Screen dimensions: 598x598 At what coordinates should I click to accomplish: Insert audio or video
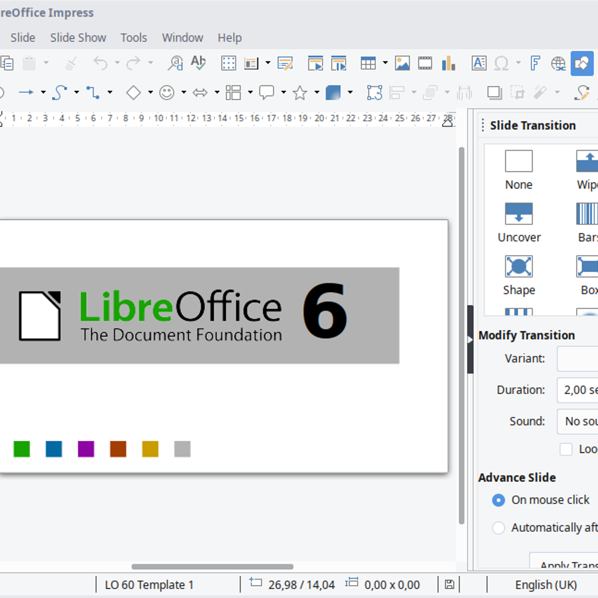point(425,63)
